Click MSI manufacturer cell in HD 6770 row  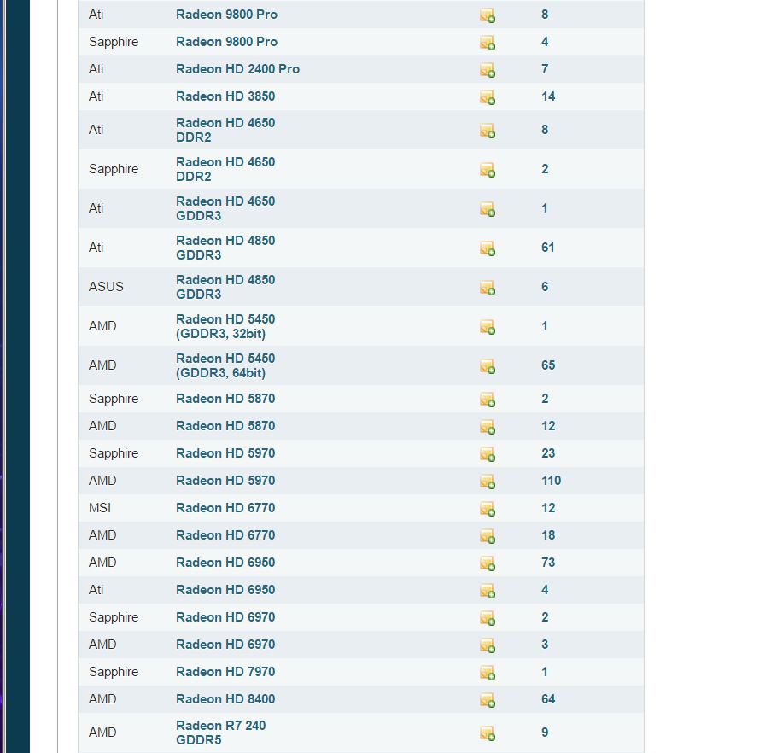pos(100,508)
